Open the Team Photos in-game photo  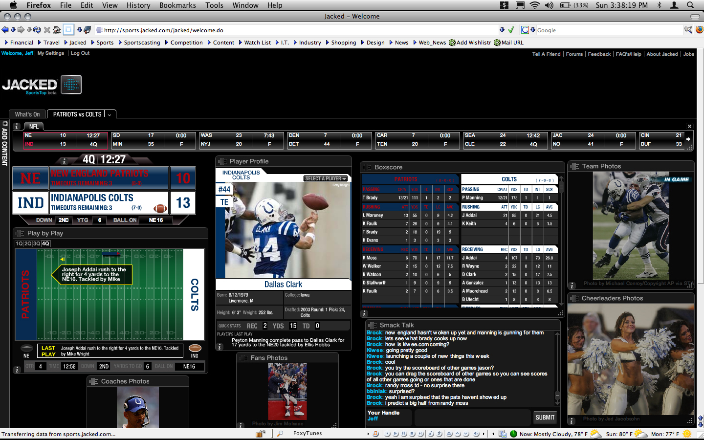(631, 226)
